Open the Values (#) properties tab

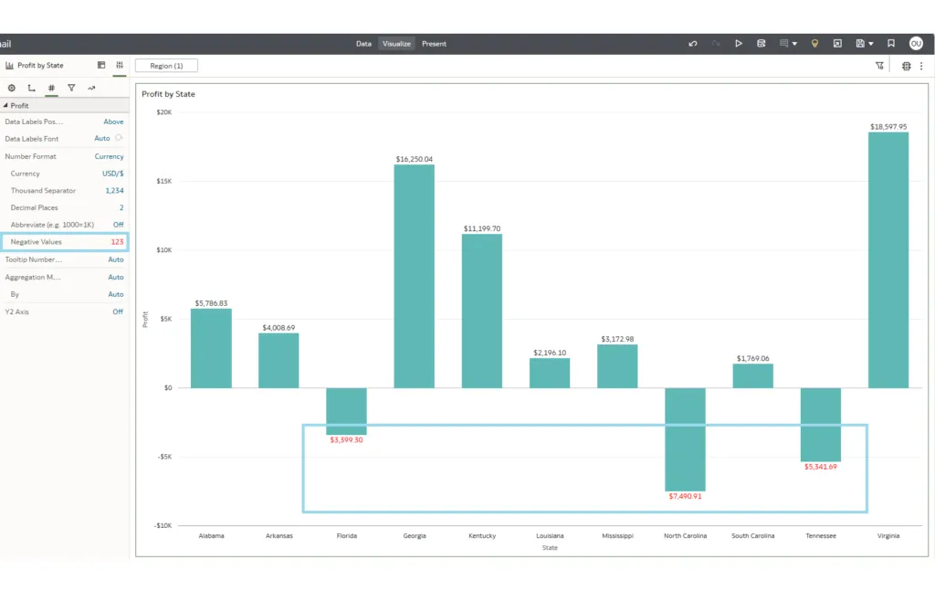[51, 88]
